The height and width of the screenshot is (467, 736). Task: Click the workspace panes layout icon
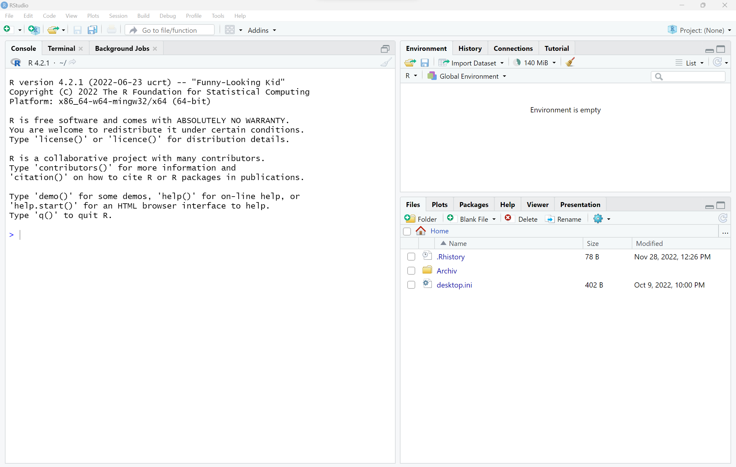point(230,30)
